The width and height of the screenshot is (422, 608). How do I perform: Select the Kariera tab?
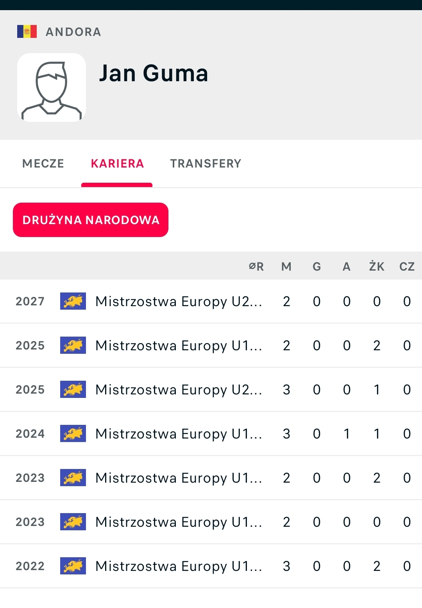pos(117,164)
